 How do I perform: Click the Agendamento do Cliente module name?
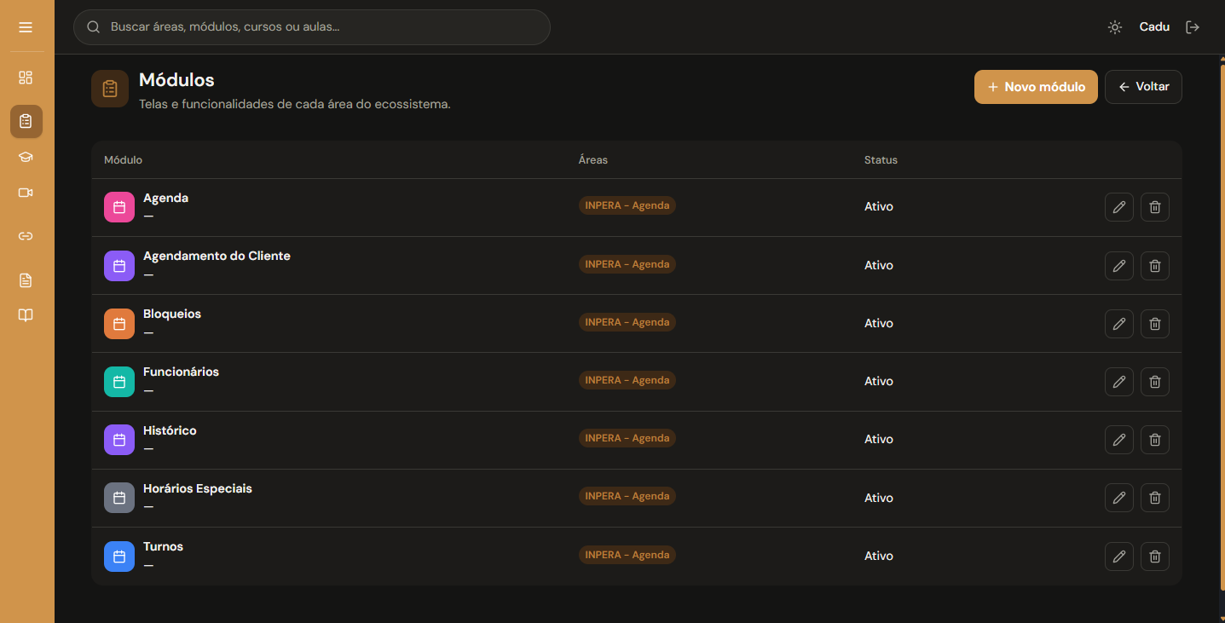pyautogui.click(x=217, y=256)
